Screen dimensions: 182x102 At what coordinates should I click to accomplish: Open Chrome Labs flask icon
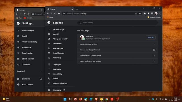(148, 14)
